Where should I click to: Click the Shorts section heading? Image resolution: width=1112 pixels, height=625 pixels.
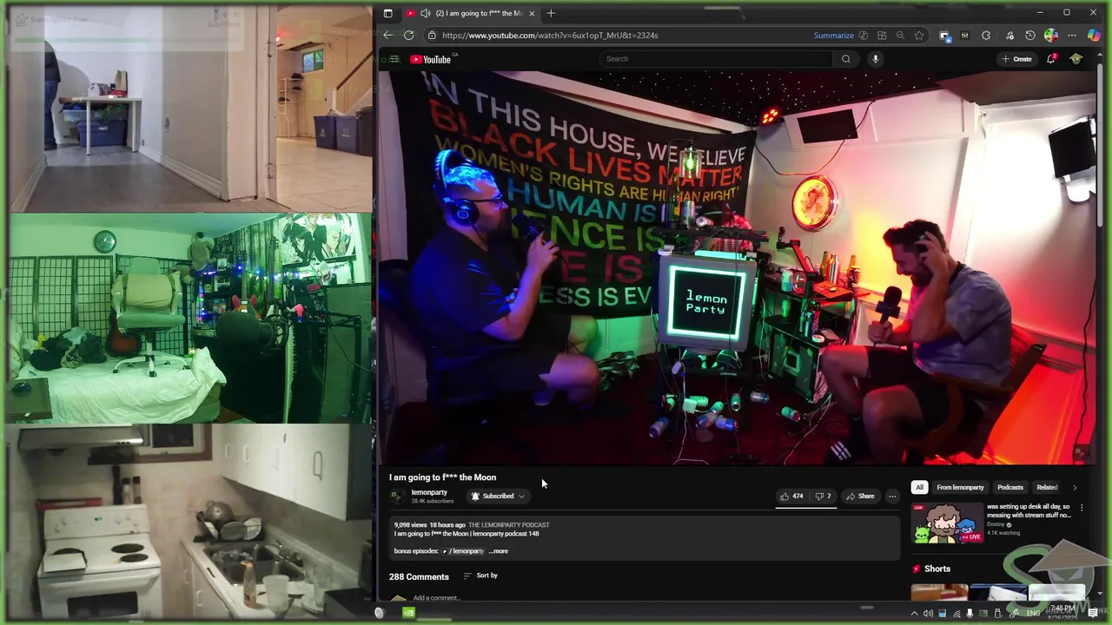point(937,569)
